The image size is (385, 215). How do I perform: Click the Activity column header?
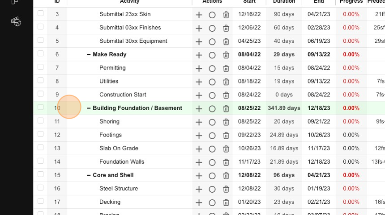129,1
